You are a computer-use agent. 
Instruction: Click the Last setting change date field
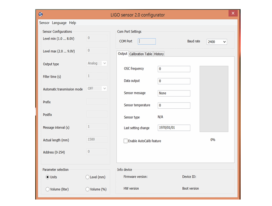tap(174, 128)
